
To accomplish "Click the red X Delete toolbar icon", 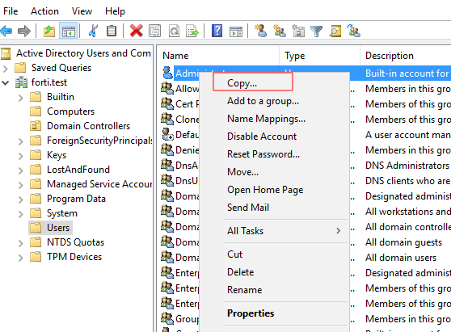I will pyautogui.click(x=136, y=31).
